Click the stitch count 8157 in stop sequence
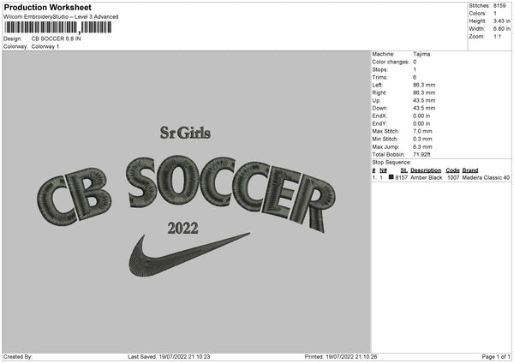The height and width of the screenshot is (363, 514). click(401, 177)
